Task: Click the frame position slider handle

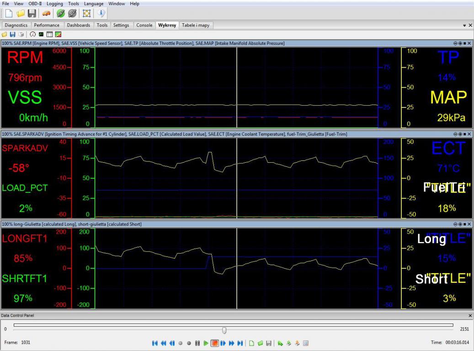Action: click(x=224, y=330)
